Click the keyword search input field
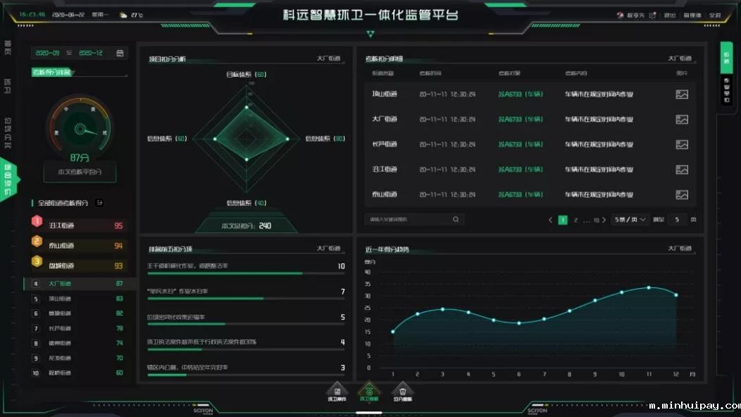This screenshot has height=417, width=741. (407, 220)
